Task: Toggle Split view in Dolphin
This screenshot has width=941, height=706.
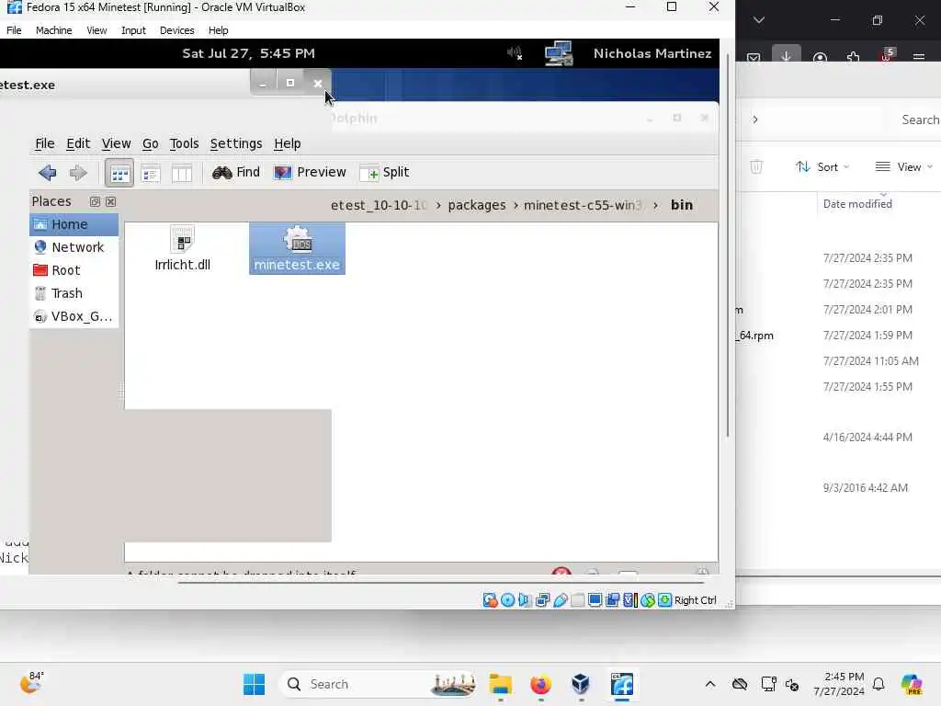Action: pos(384,172)
